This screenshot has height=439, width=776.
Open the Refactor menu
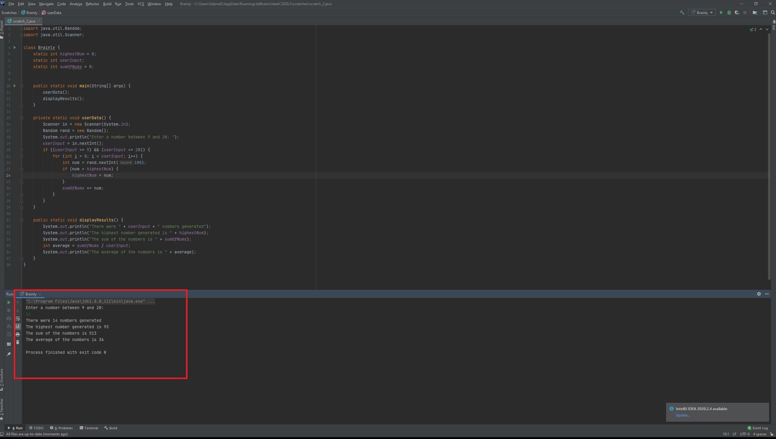point(92,4)
